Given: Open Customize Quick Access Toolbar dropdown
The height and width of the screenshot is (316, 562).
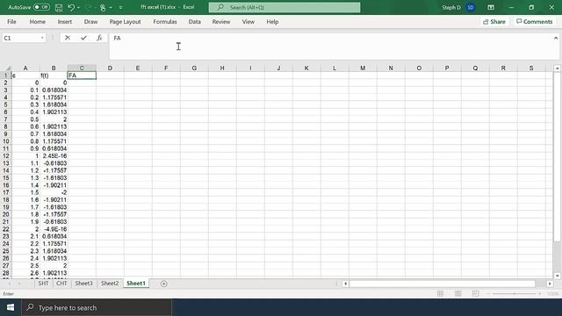Looking at the screenshot, I should (121, 8).
